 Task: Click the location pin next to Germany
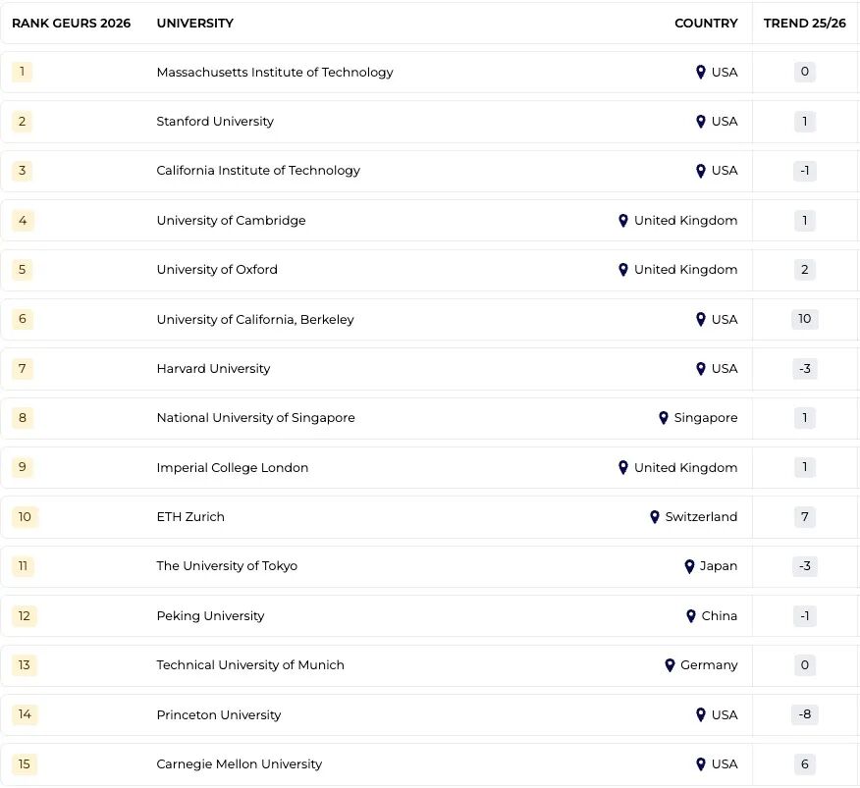671,665
